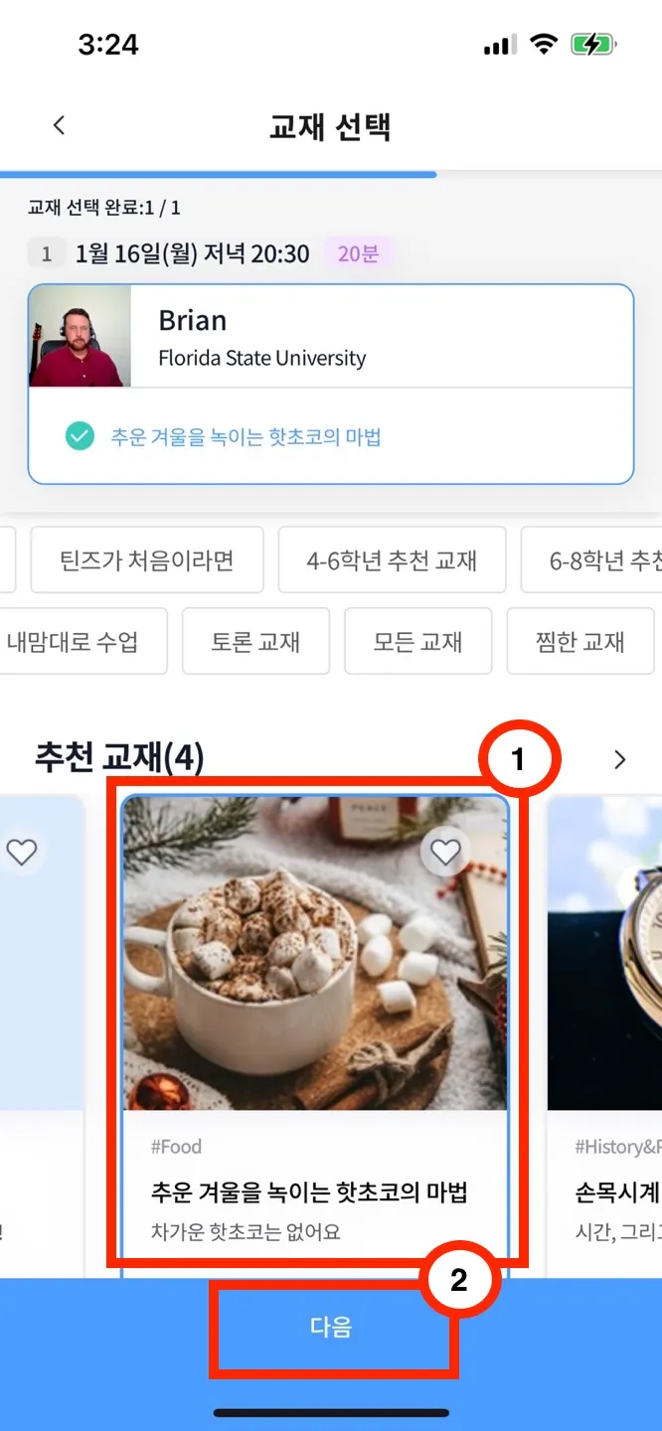The width and height of the screenshot is (662, 1431).
Task: Tap the battery icon in status bar
Action: coord(593,45)
